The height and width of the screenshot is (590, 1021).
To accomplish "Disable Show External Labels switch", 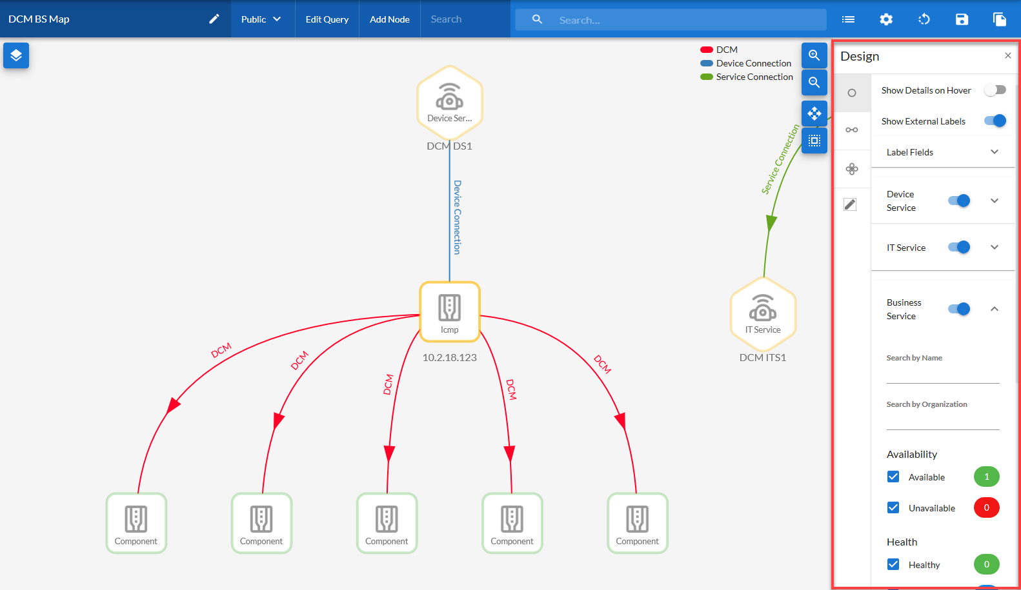I will pos(995,121).
